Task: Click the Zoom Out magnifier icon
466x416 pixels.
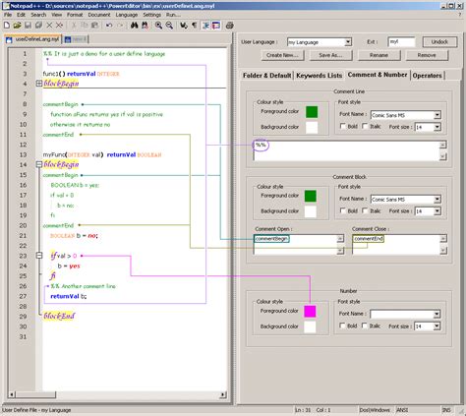Action: pos(169,26)
